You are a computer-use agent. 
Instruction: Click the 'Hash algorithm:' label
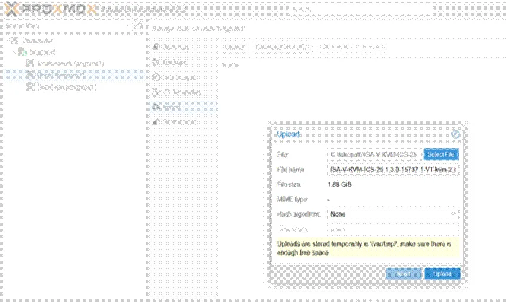click(x=298, y=214)
